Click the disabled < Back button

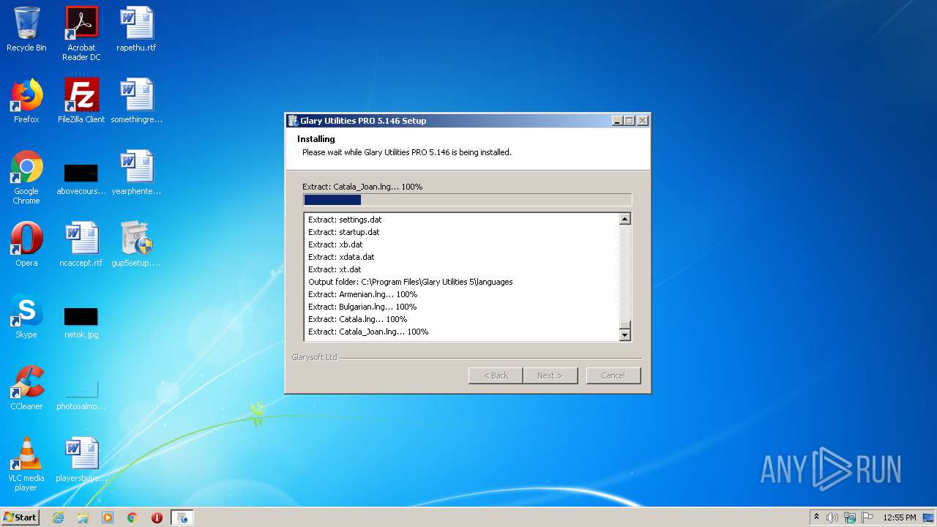[496, 375]
